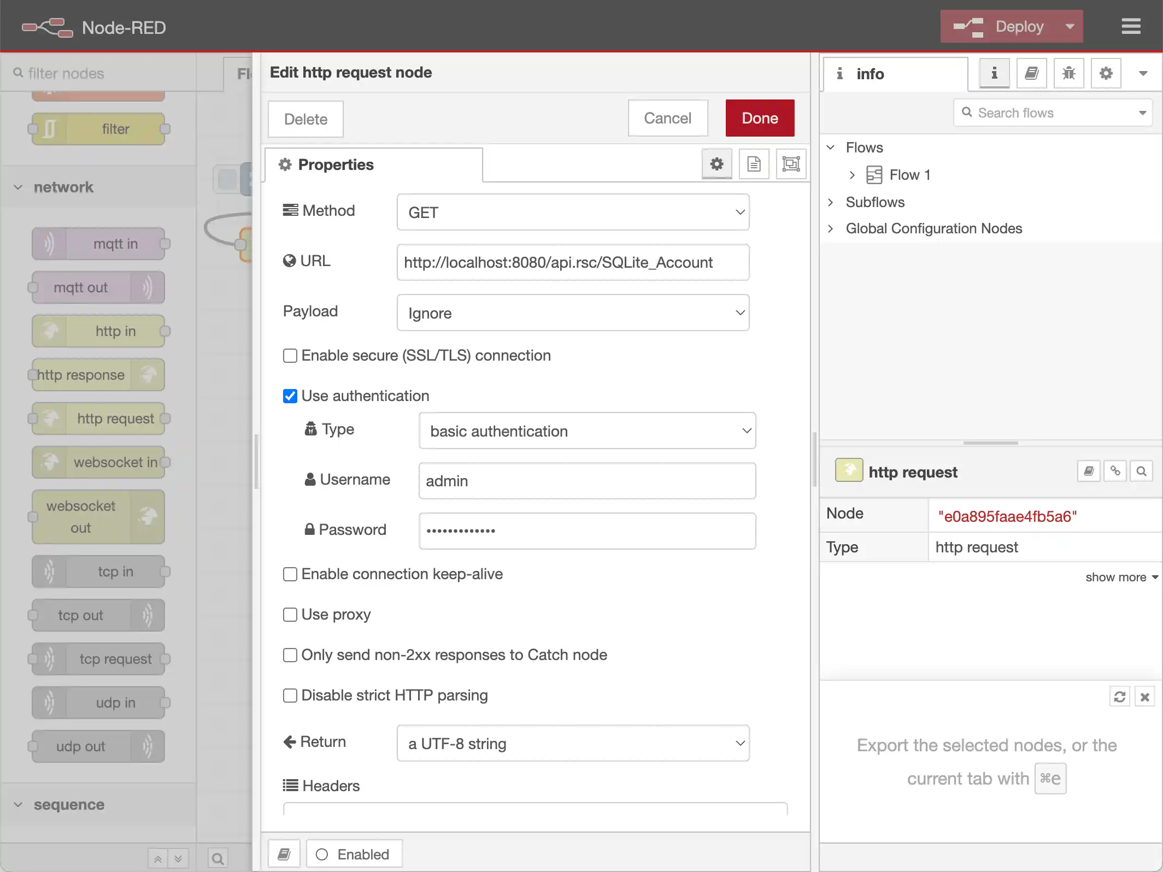Open the debug messages sidebar panel
1163x872 pixels.
pyautogui.click(x=1068, y=73)
